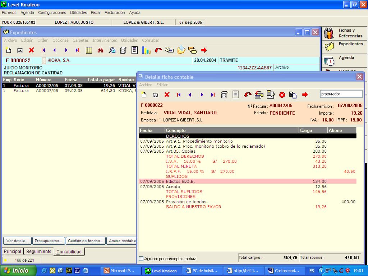
Task: Click the Ver detalle... button
Action: [x=17, y=241]
